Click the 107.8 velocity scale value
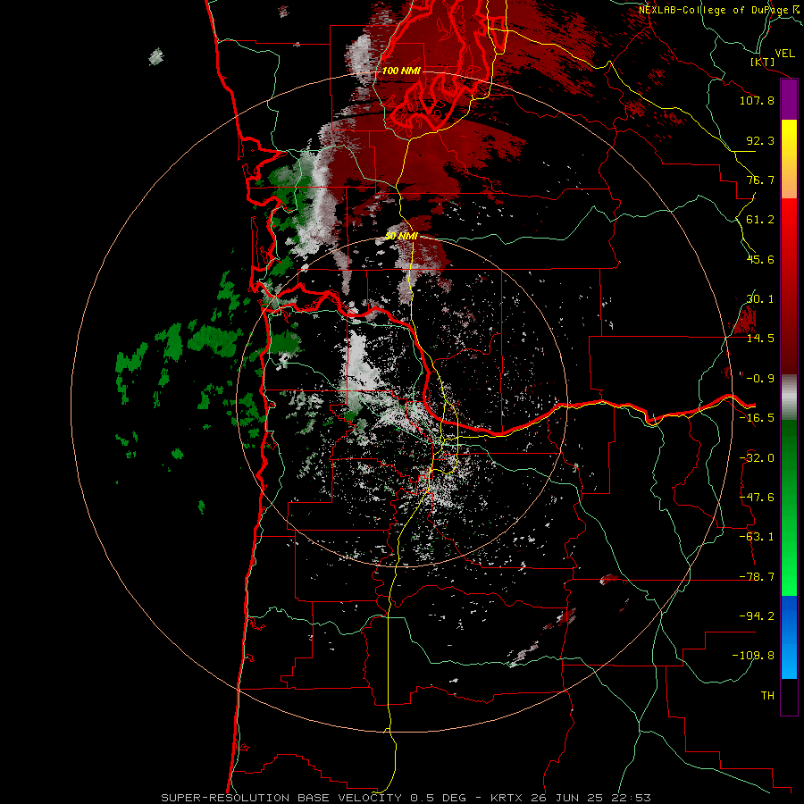 pyautogui.click(x=757, y=100)
